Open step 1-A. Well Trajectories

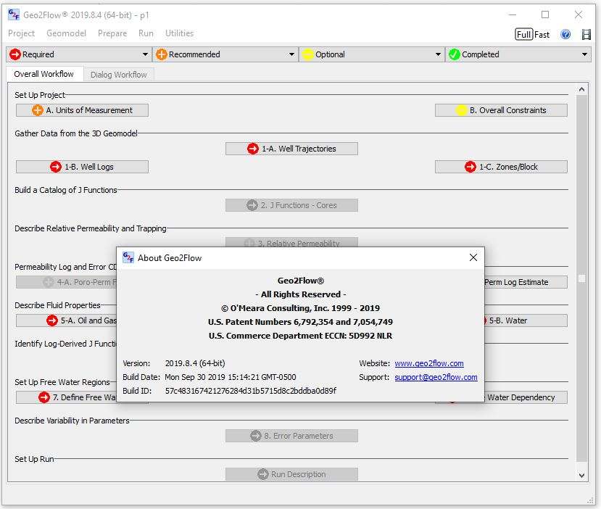coord(291,149)
